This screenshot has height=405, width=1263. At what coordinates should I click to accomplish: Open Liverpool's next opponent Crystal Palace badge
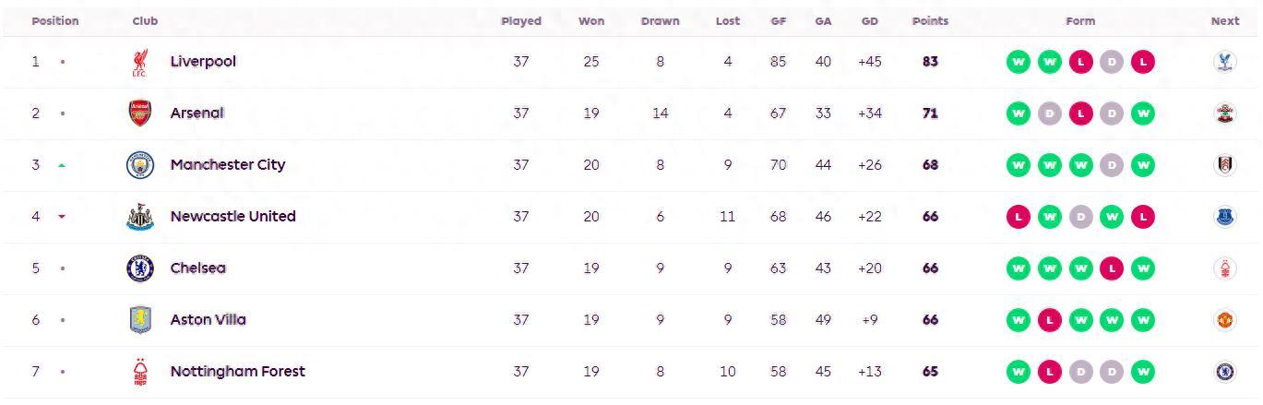[1224, 62]
